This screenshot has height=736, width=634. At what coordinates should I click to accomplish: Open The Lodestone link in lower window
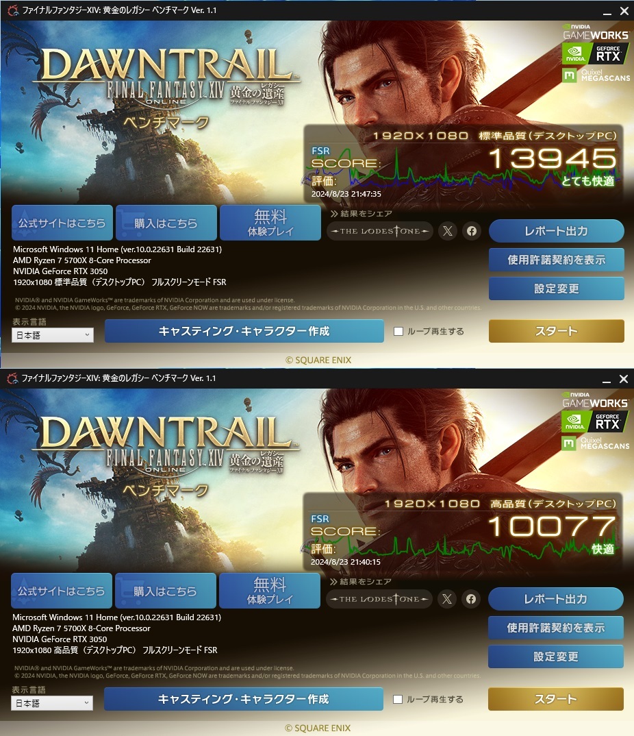click(x=379, y=599)
